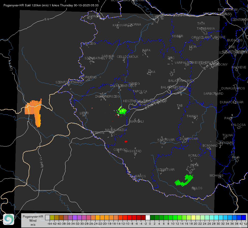Image resolution: width=248 pixels, height=228 pixels.
Task: Click the 'CELLDÖMÖLK' town label
Action: click(128, 57)
